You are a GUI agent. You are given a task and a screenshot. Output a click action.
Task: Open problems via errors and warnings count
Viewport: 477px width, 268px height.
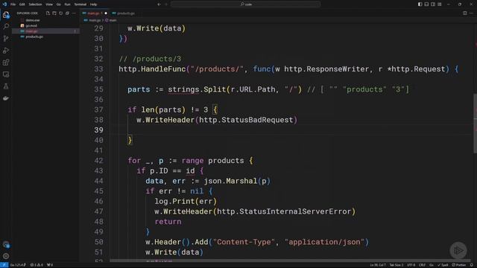(x=37, y=265)
